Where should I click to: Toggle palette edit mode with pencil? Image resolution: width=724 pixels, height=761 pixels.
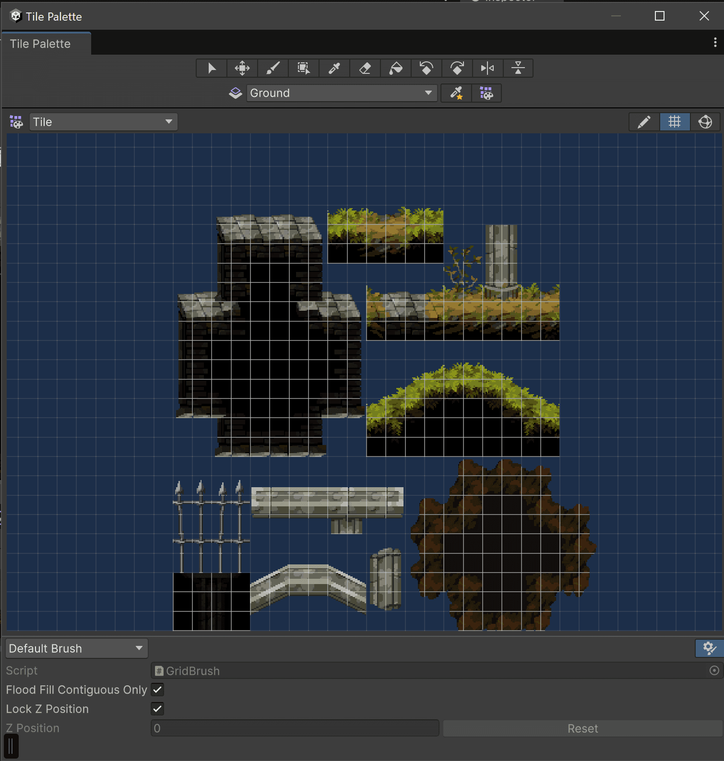click(x=644, y=122)
